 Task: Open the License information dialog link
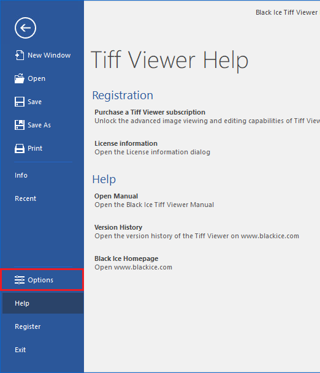(x=126, y=143)
